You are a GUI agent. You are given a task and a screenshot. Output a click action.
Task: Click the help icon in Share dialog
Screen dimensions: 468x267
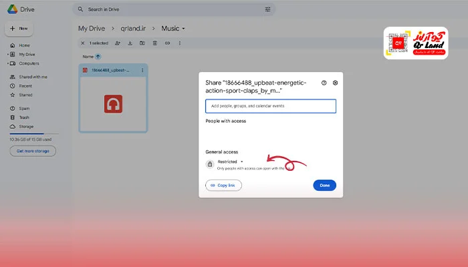[x=324, y=83]
